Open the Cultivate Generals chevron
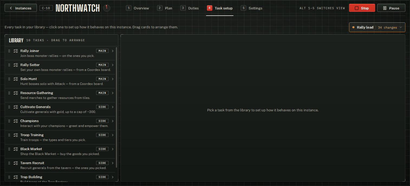 coord(113,107)
